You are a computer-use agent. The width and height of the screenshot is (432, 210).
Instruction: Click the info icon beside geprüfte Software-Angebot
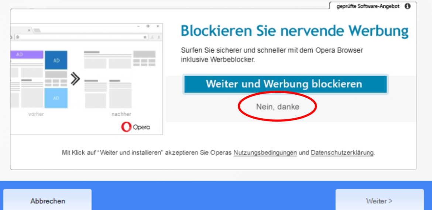[x=407, y=6]
